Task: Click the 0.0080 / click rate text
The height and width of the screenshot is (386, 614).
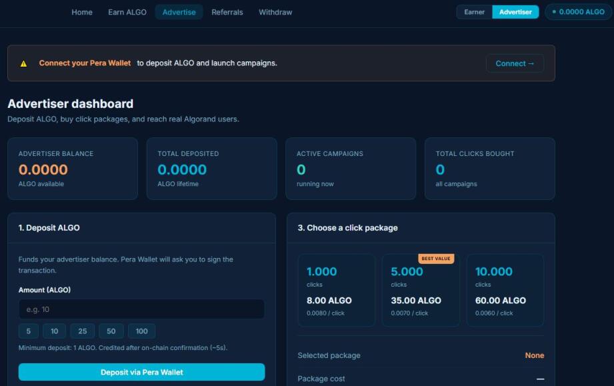Action: [x=325, y=313]
